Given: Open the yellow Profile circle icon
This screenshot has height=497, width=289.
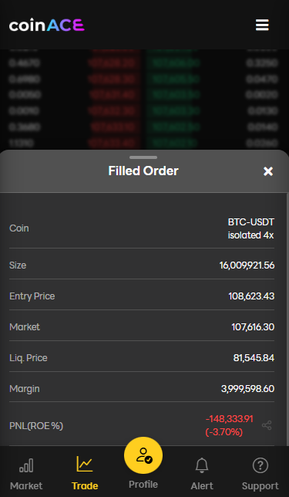Looking at the screenshot, I should [143, 455].
